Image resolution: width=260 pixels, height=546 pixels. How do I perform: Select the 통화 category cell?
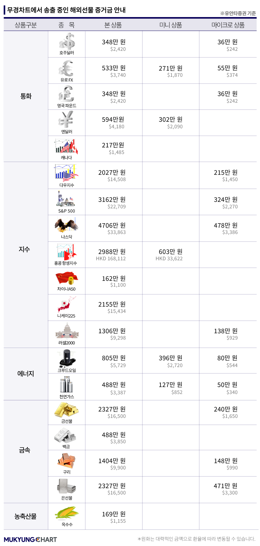coord(26,96)
